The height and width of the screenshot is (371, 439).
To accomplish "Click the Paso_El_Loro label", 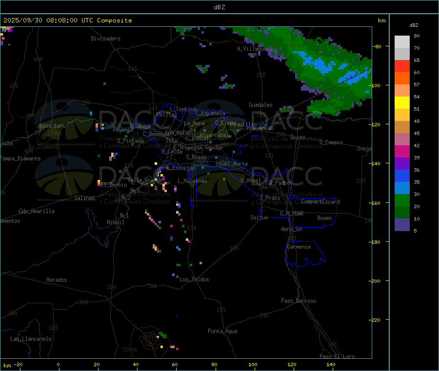I will (337, 356).
